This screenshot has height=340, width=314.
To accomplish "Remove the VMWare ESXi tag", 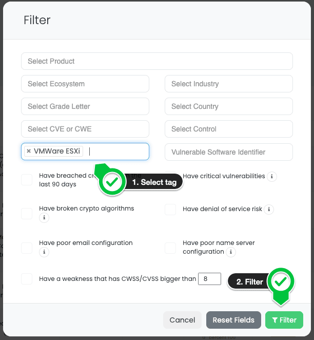I will (29, 152).
